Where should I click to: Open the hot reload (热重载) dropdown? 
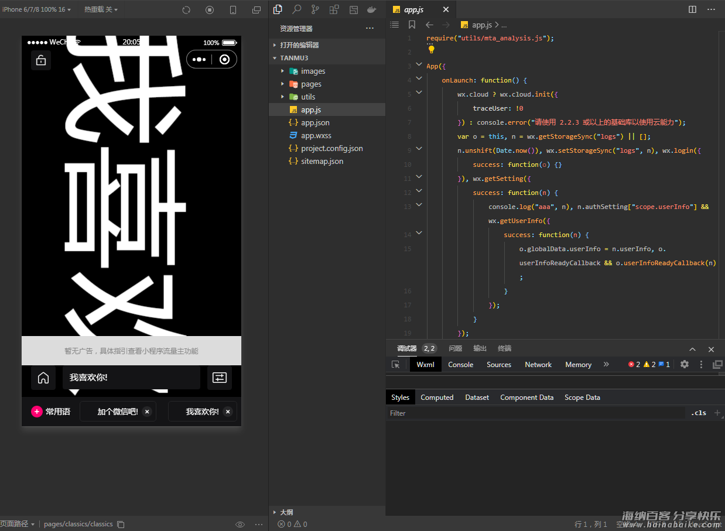tap(101, 9)
